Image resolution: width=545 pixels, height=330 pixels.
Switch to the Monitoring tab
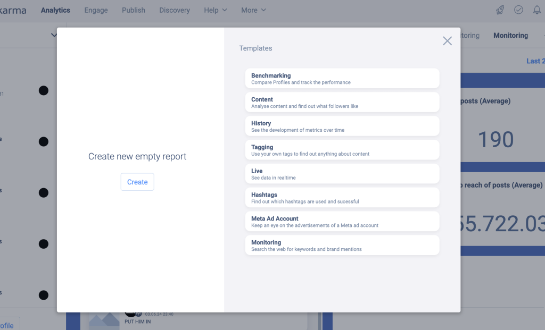(510, 36)
